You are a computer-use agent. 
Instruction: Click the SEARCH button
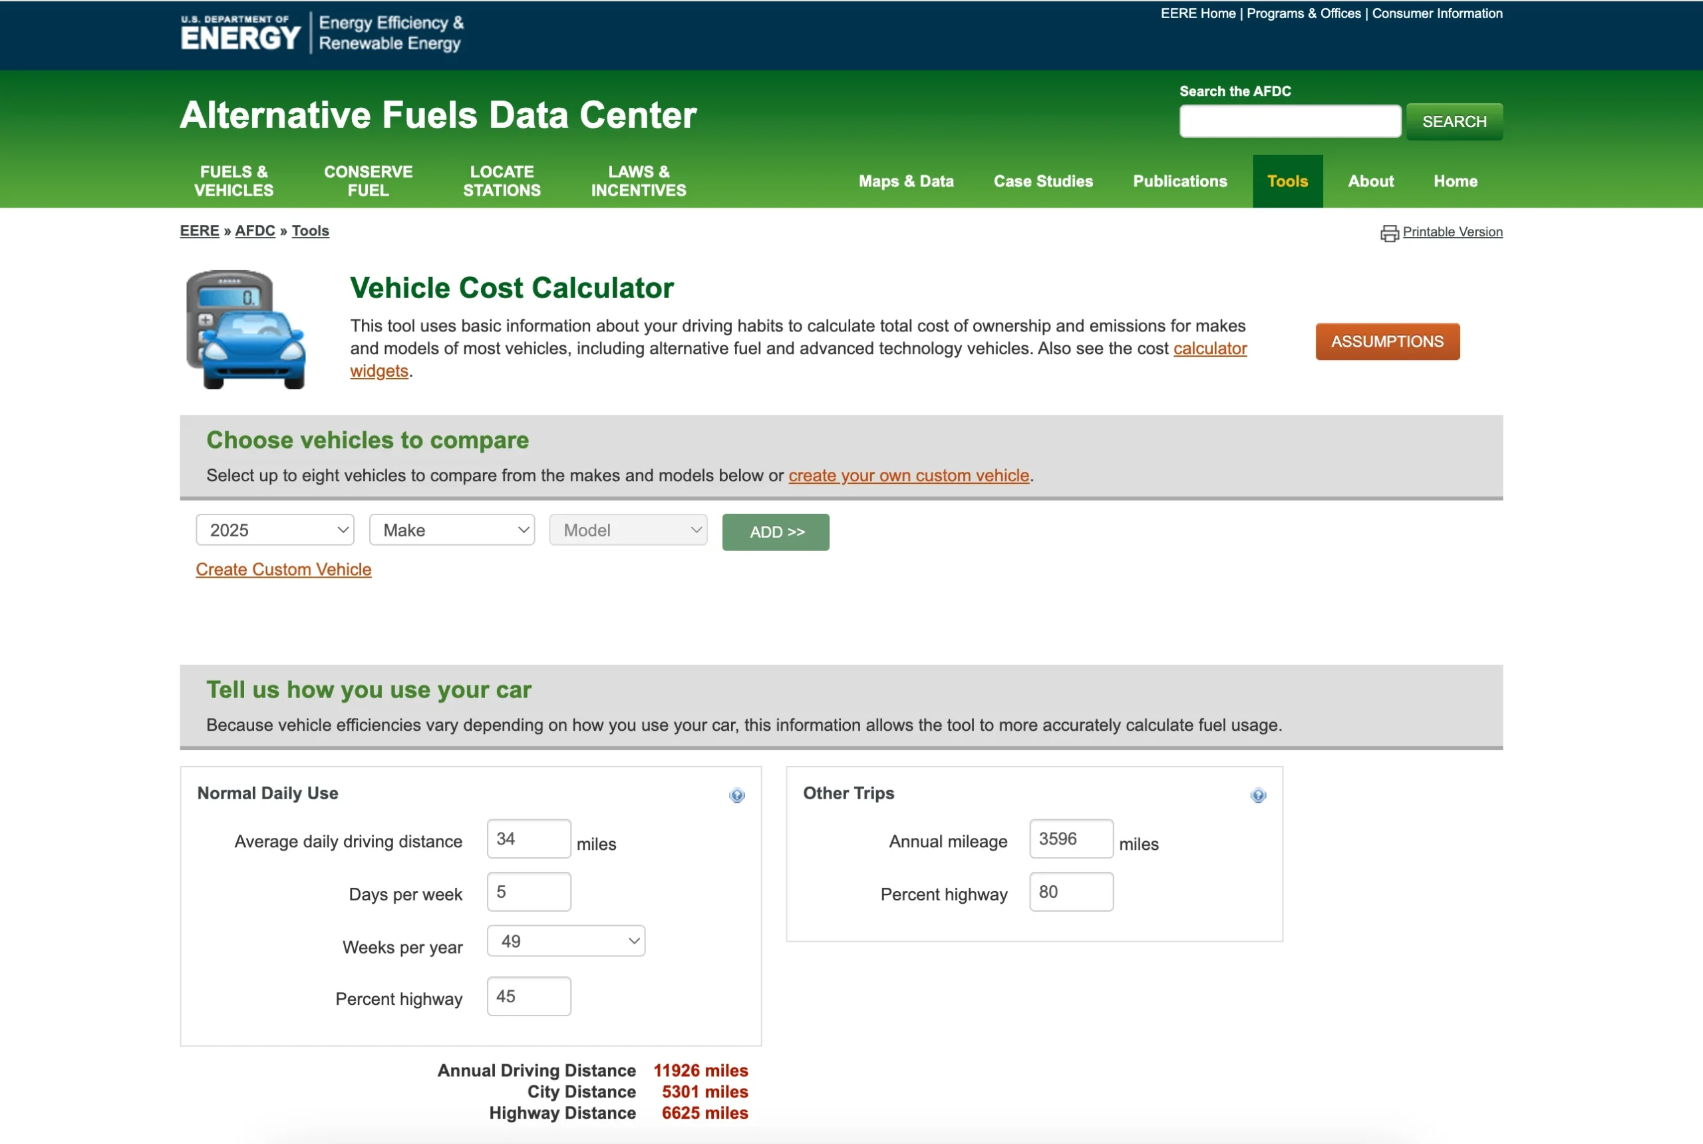pyautogui.click(x=1454, y=121)
